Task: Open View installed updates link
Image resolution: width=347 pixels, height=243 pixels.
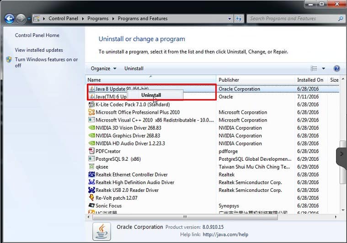Action: [x=39, y=50]
